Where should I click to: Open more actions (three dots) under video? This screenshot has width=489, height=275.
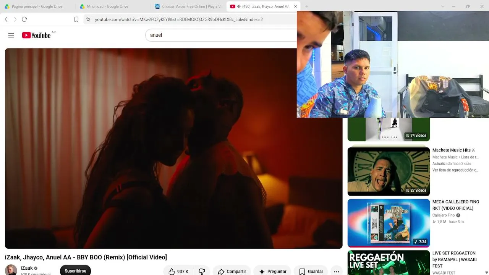tap(336, 271)
